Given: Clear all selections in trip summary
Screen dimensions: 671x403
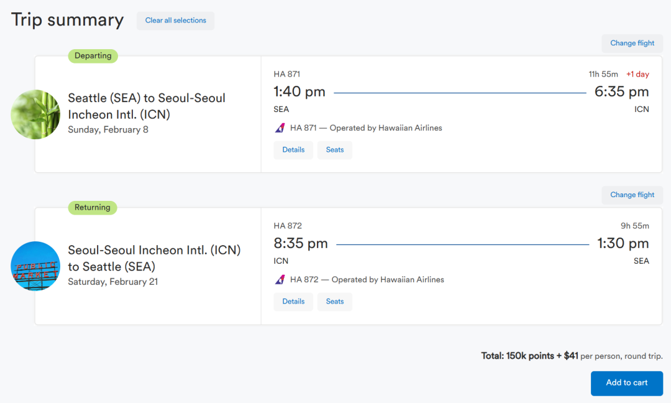Looking at the screenshot, I should (x=176, y=21).
